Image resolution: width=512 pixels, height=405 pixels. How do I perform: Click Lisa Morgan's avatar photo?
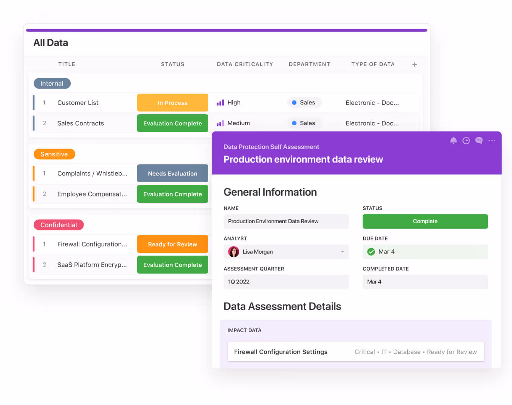click(233, 252)
